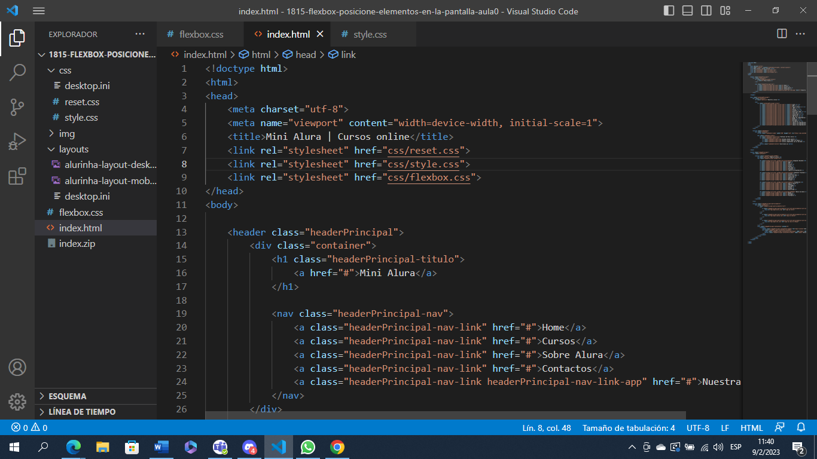This screenshot has height=459, width=817.
Task: Click the feedback icon in status bar
Action: [x=779, y=428]
